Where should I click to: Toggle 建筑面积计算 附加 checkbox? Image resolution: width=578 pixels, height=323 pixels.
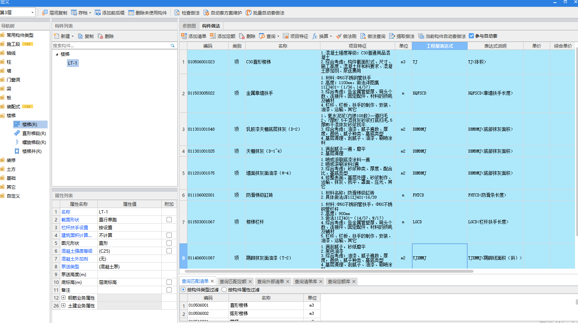[x=169, y=235]
